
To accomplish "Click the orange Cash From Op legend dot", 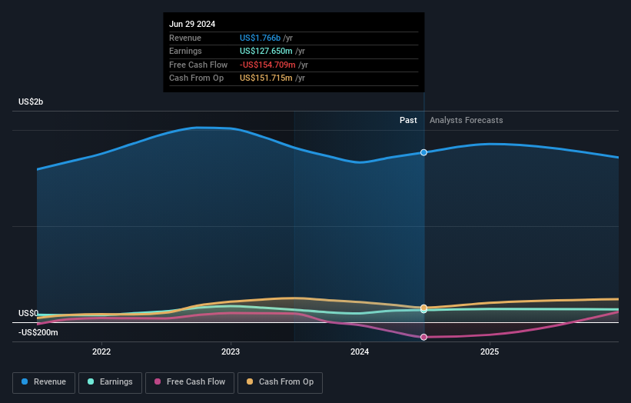I will point(250,381).
